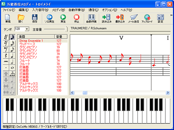Click the ソロ再生 solo playback icon

click(49, 18)
